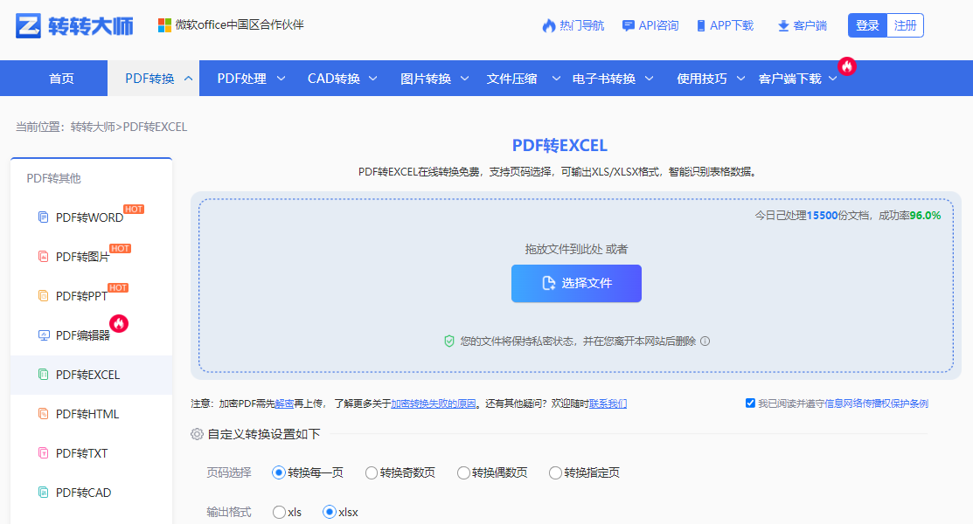The width and height of the screenshot is (973, 524).
Task: Click the PDF转PPT sidebar icon
Action: click(43, 296)
